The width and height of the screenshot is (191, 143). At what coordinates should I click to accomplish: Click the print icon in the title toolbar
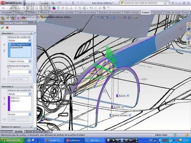53,3
